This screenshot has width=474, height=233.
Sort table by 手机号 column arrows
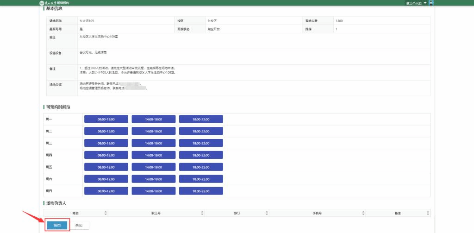[x=363, y=213]
